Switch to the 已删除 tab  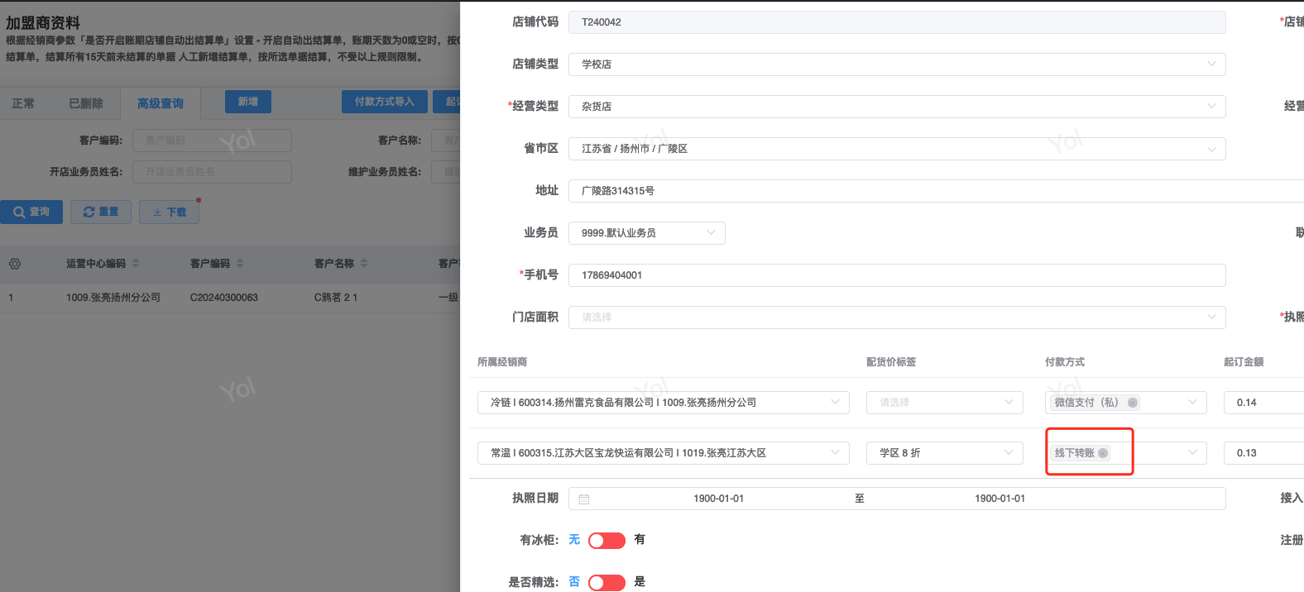pos(86,103)
